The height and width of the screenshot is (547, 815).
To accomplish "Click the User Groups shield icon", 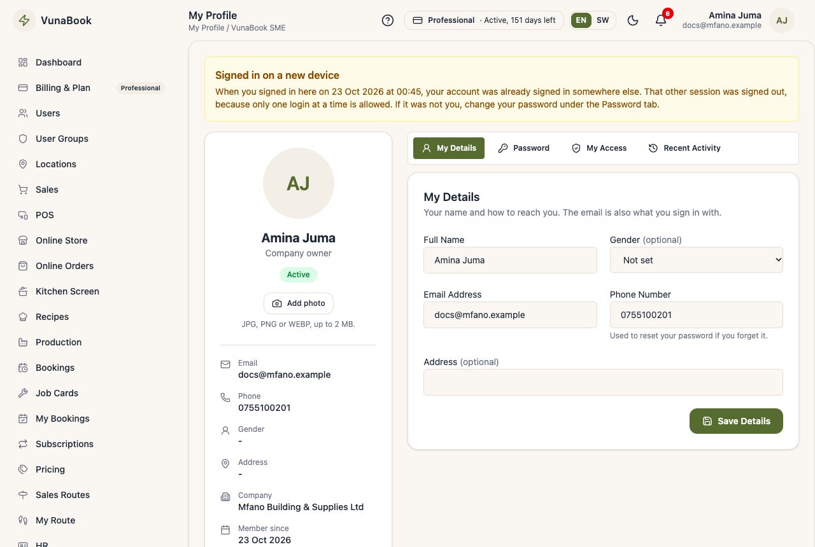I will (23, 139).
